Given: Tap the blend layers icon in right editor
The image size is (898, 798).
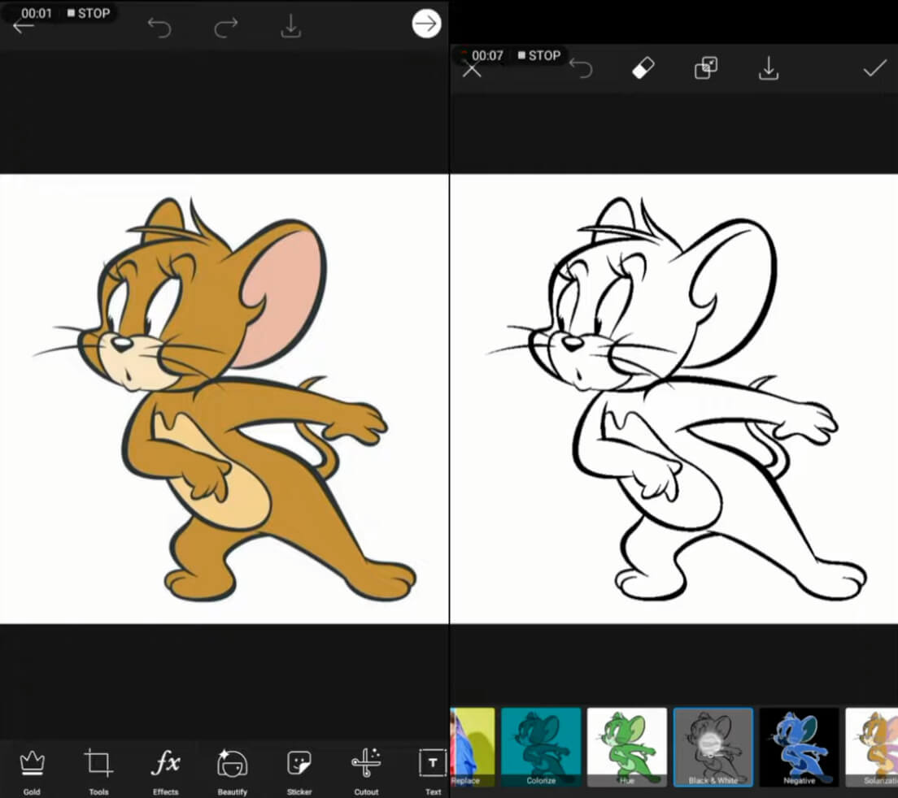Looking at the screenshot, I should pos(705,68).
